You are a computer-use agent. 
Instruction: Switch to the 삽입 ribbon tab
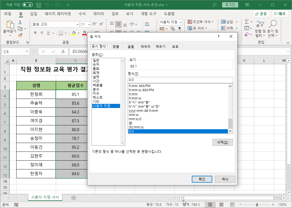(x=33, y=14)
